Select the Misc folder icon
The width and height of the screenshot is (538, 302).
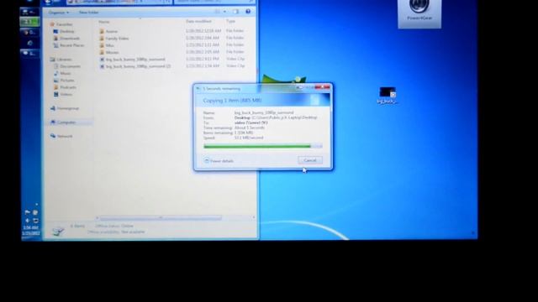point(102,45)
